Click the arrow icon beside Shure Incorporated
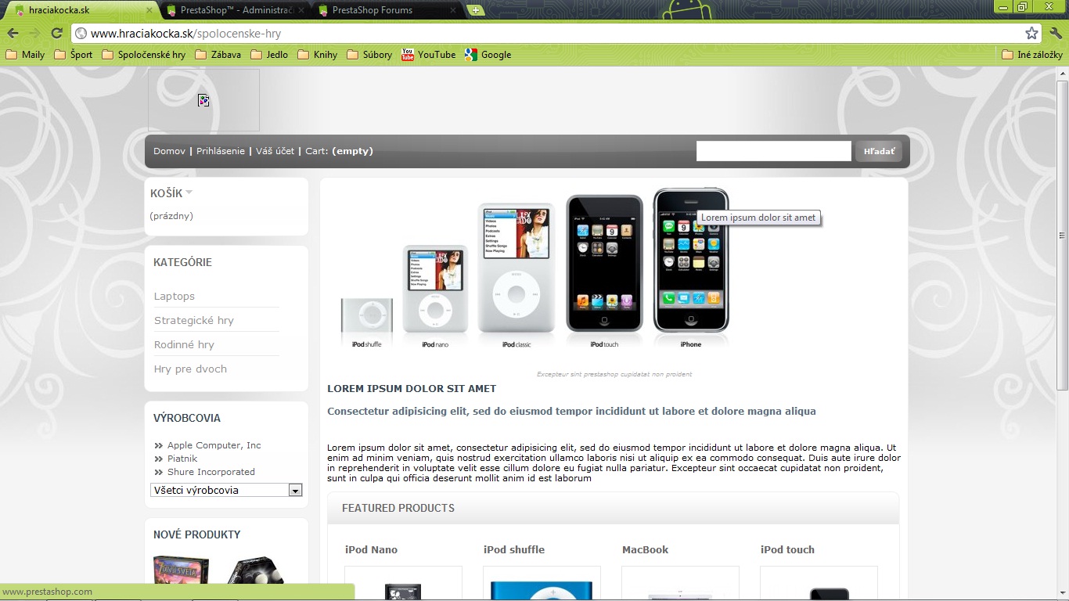Viewport: 1069px width, 601px height. pyautogui.click(x=159, y=472)
